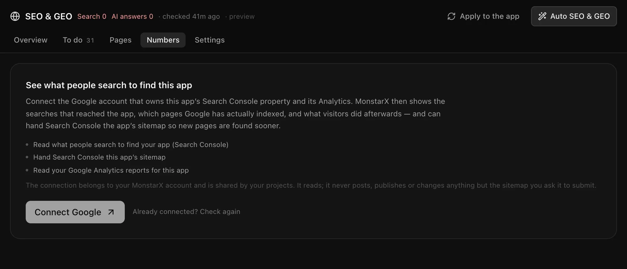Image resolution: width=627 pixels, height=269 pixels.
Task: Click bullet Hand Search Console this app's sitemap
Action: (99, 157)
